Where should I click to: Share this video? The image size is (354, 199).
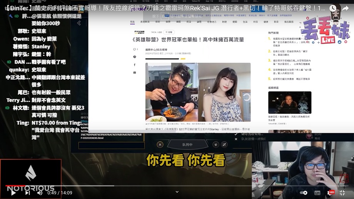(345, 8)
